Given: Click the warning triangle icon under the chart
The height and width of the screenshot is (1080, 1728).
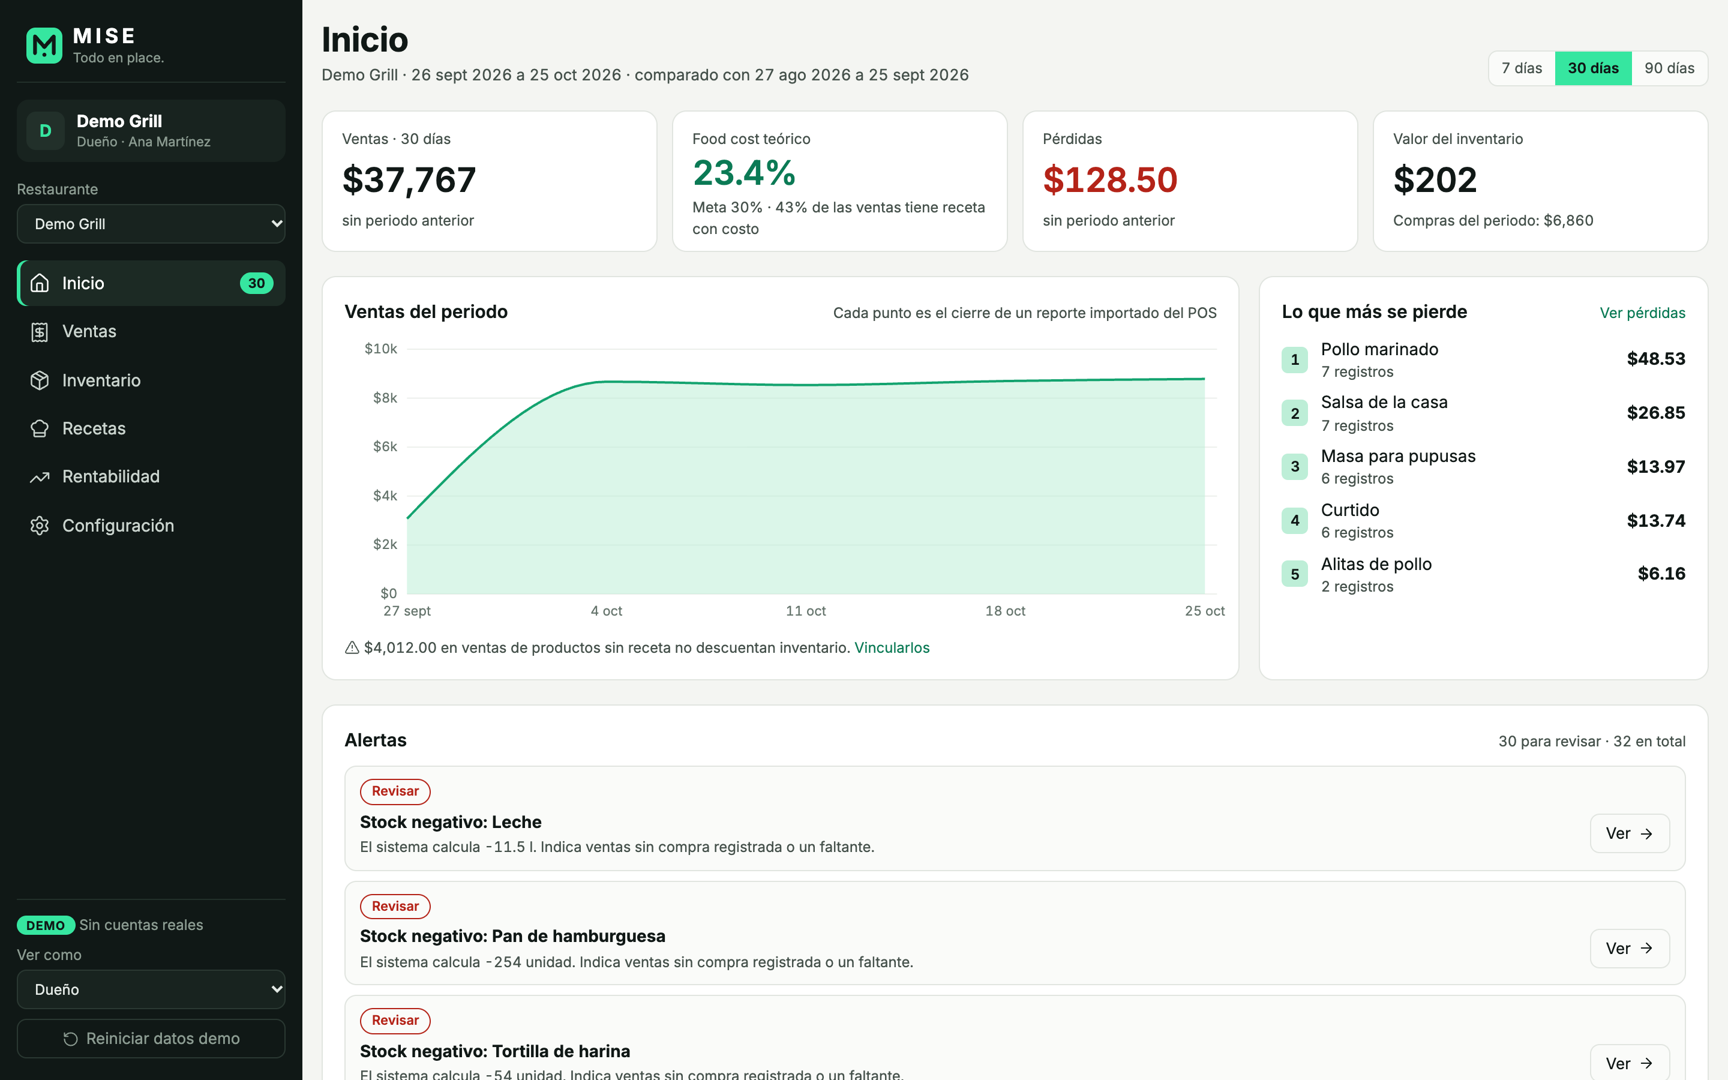Looking at the screenshot, I should point(352,648).
